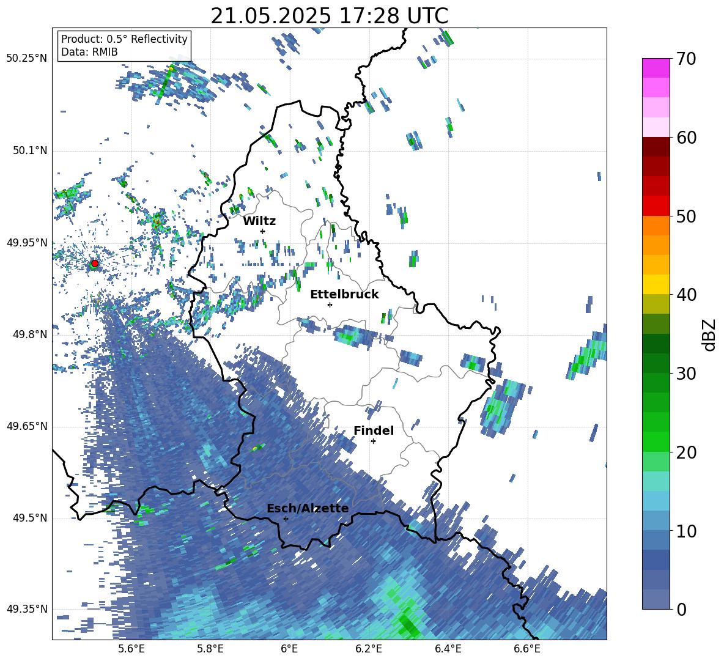Click the yellow colorbar segment near 40
Screen dimensions: 724x661
656,284
